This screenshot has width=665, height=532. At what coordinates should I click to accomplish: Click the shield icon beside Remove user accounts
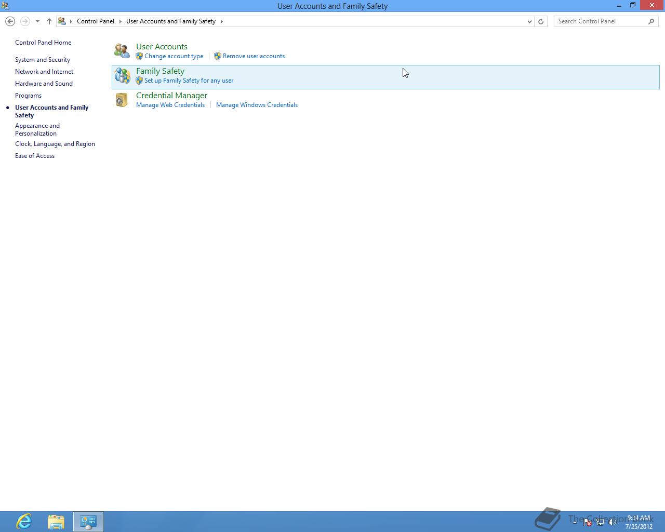pos(218,56)
